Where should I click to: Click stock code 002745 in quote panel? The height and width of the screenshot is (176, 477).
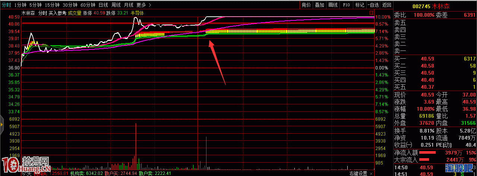coord(421,6)
